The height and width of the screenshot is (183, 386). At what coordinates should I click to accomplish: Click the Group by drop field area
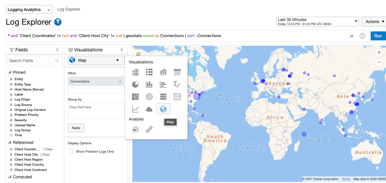pyautogui.click(x=96, y=111)
